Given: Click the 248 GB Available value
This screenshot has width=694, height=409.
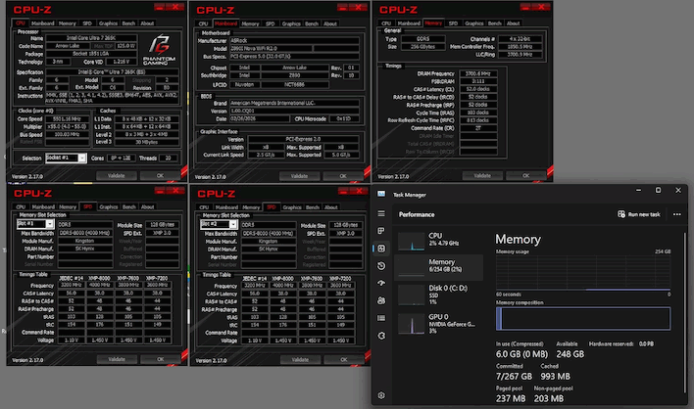Looking at the screenshot, I should click(570, 354).
